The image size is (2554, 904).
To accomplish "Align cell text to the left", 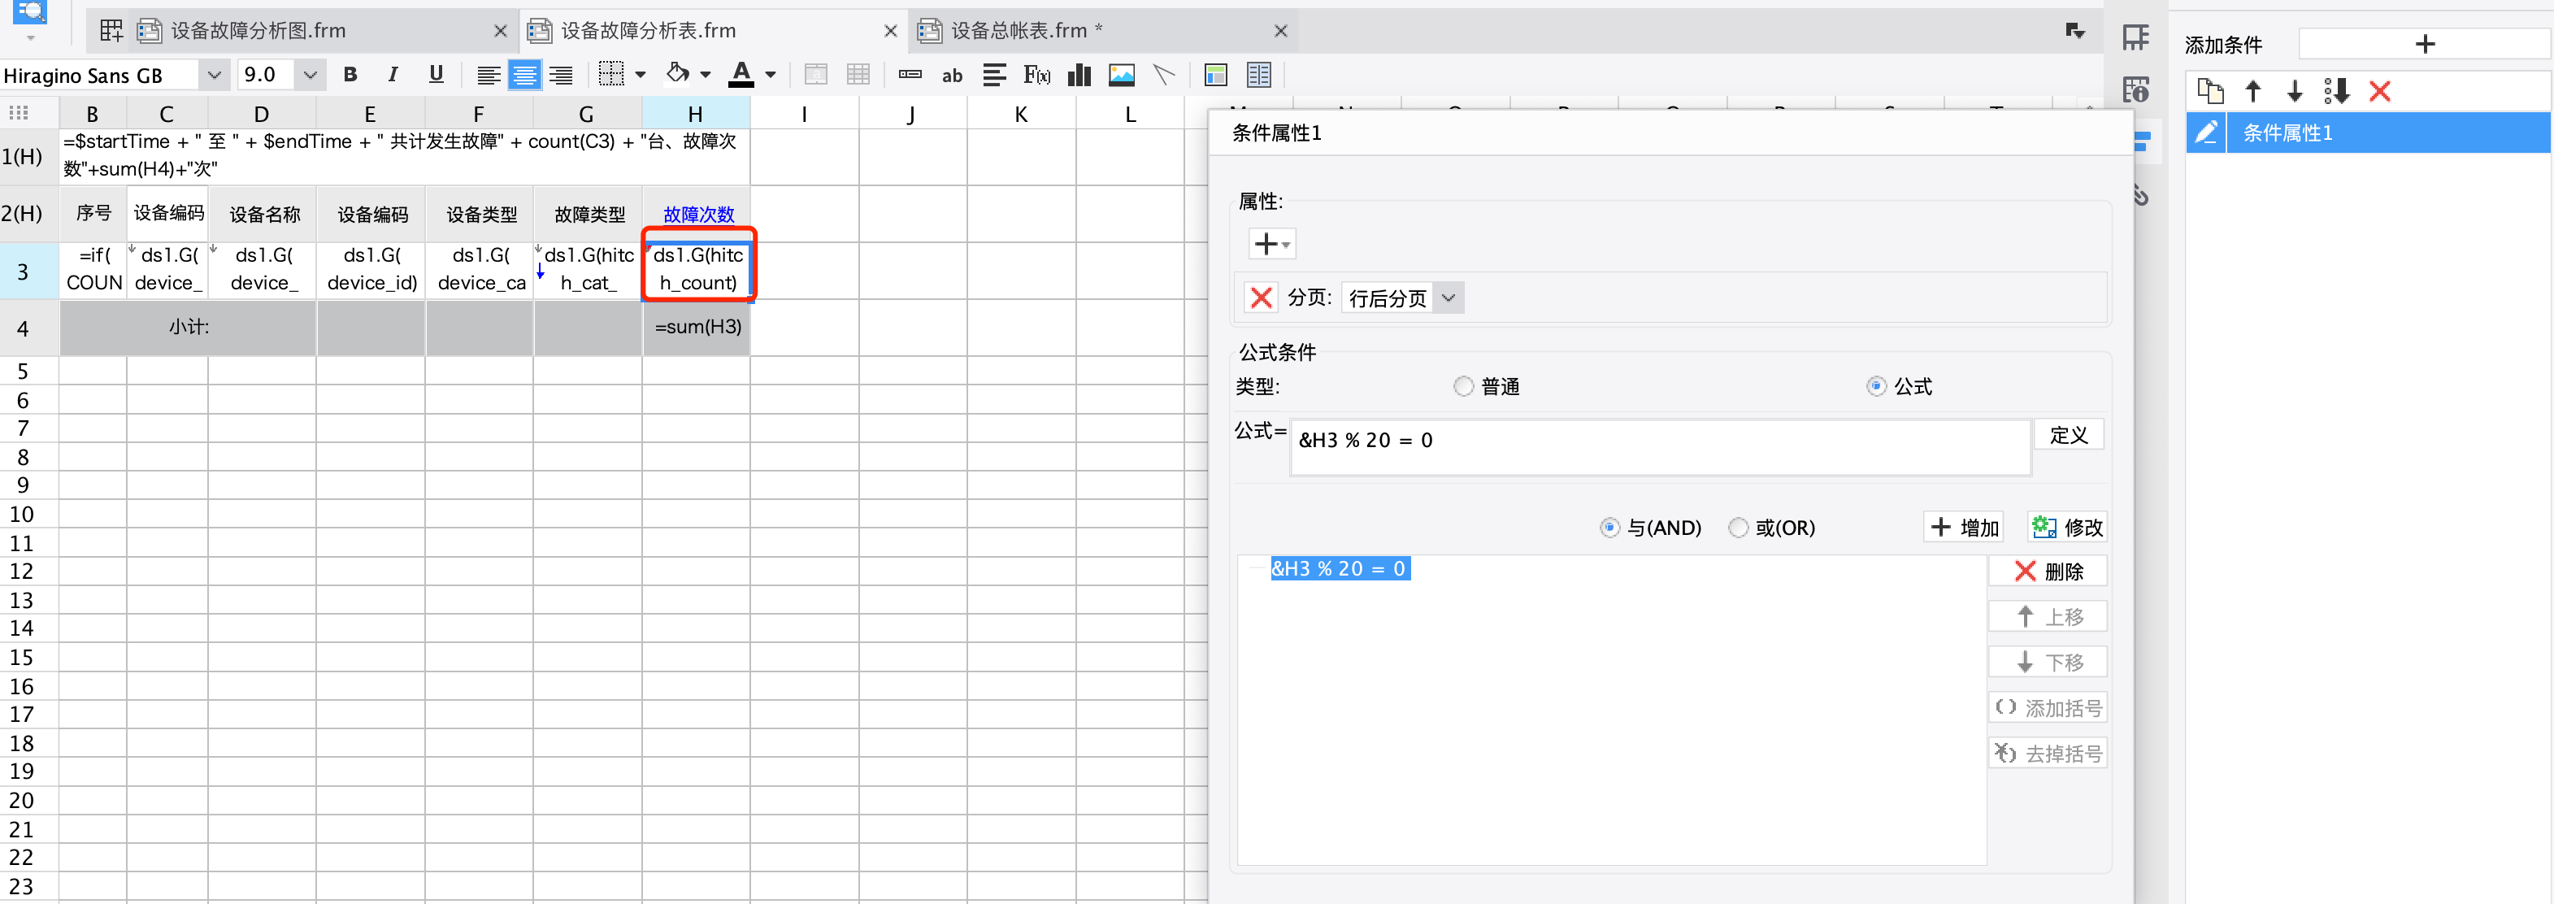I will tap(488, 76).
